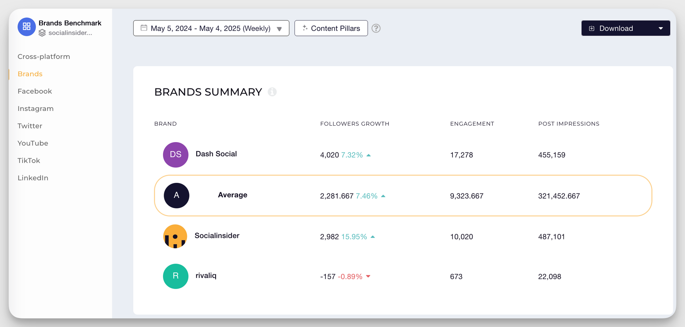Open the help question mark icon

pyautogui.click(x=376, y=28)
